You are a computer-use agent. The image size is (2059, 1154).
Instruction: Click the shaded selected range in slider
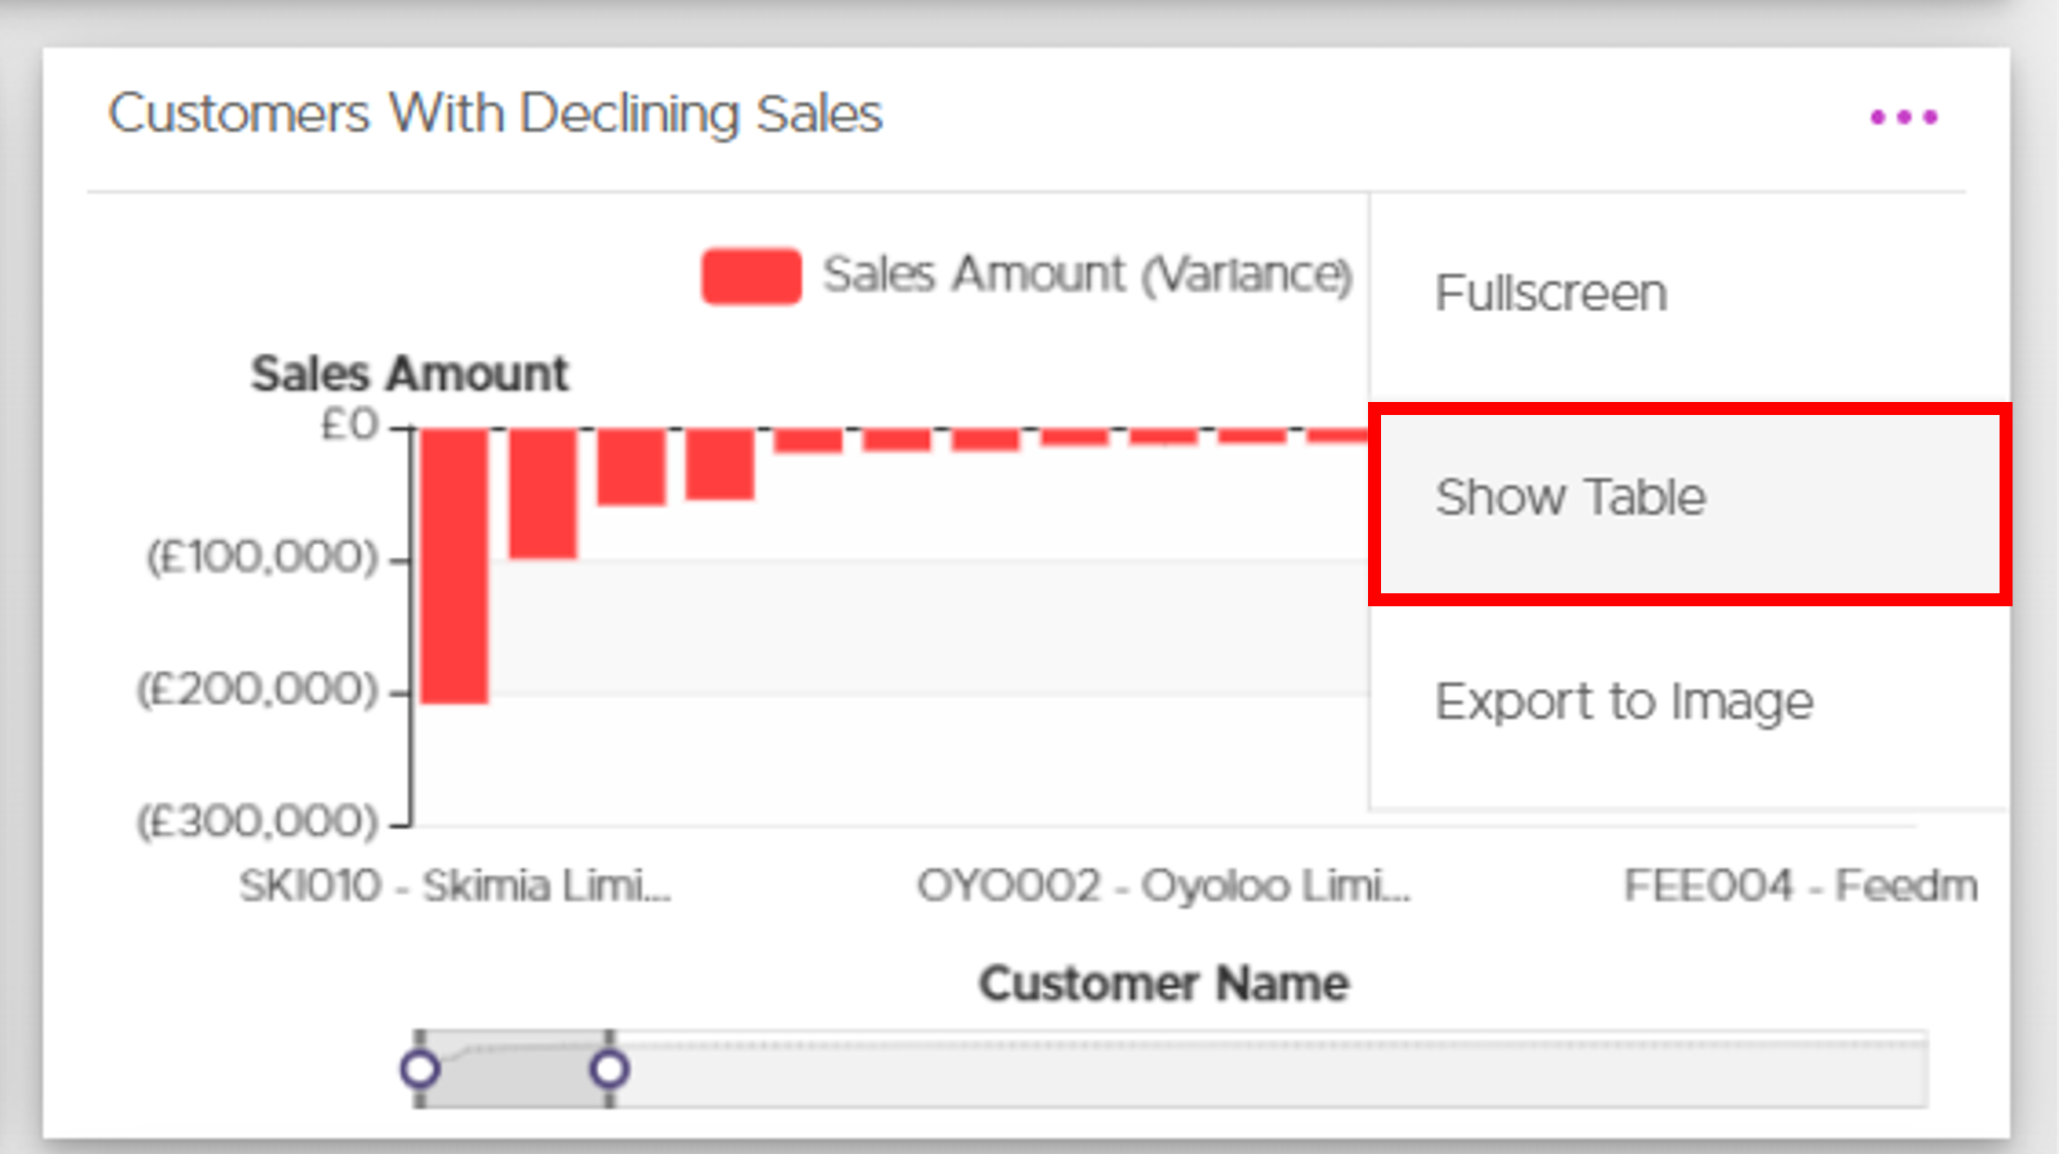pyautogui.click(x=515, y=1069)
